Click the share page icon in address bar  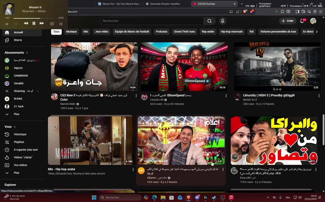coord(237,12)
